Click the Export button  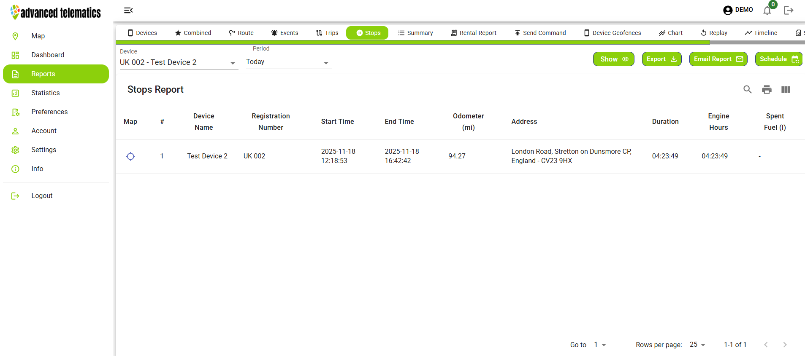[x=661, y=59]
